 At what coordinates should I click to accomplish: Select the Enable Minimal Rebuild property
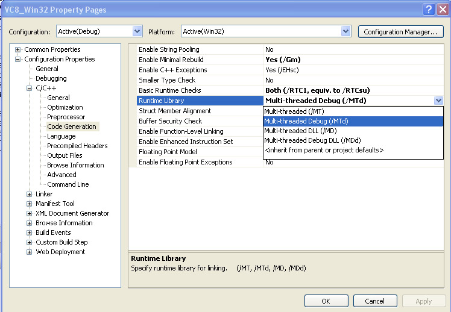coord(200,60)
